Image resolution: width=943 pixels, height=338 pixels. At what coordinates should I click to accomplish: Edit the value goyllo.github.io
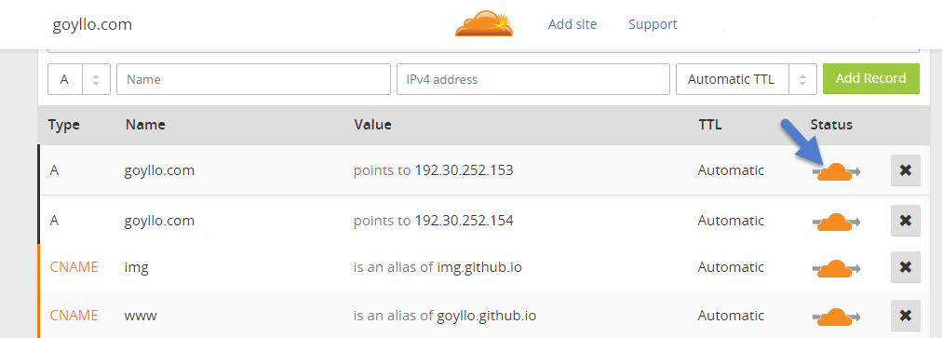(487, 316)
